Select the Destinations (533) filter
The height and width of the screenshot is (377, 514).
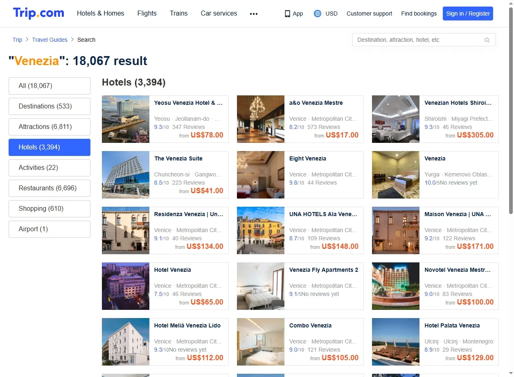(x=50, y=106)
